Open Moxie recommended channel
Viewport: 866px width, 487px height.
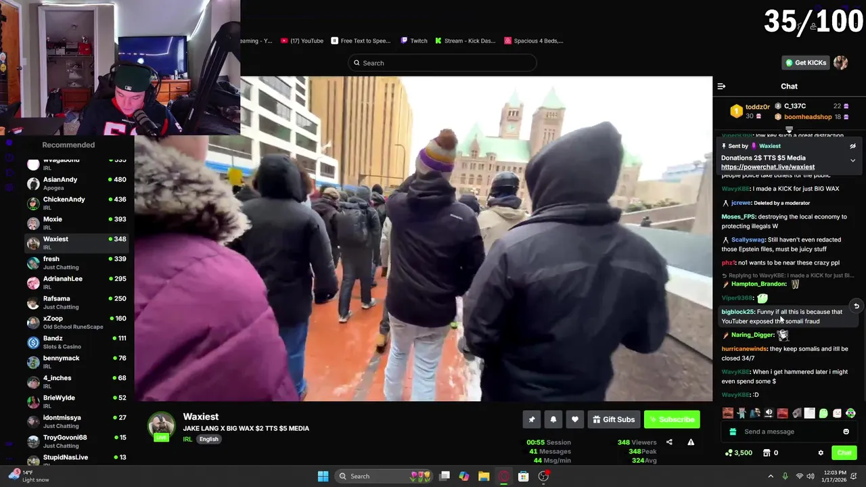tap(76, 223)
